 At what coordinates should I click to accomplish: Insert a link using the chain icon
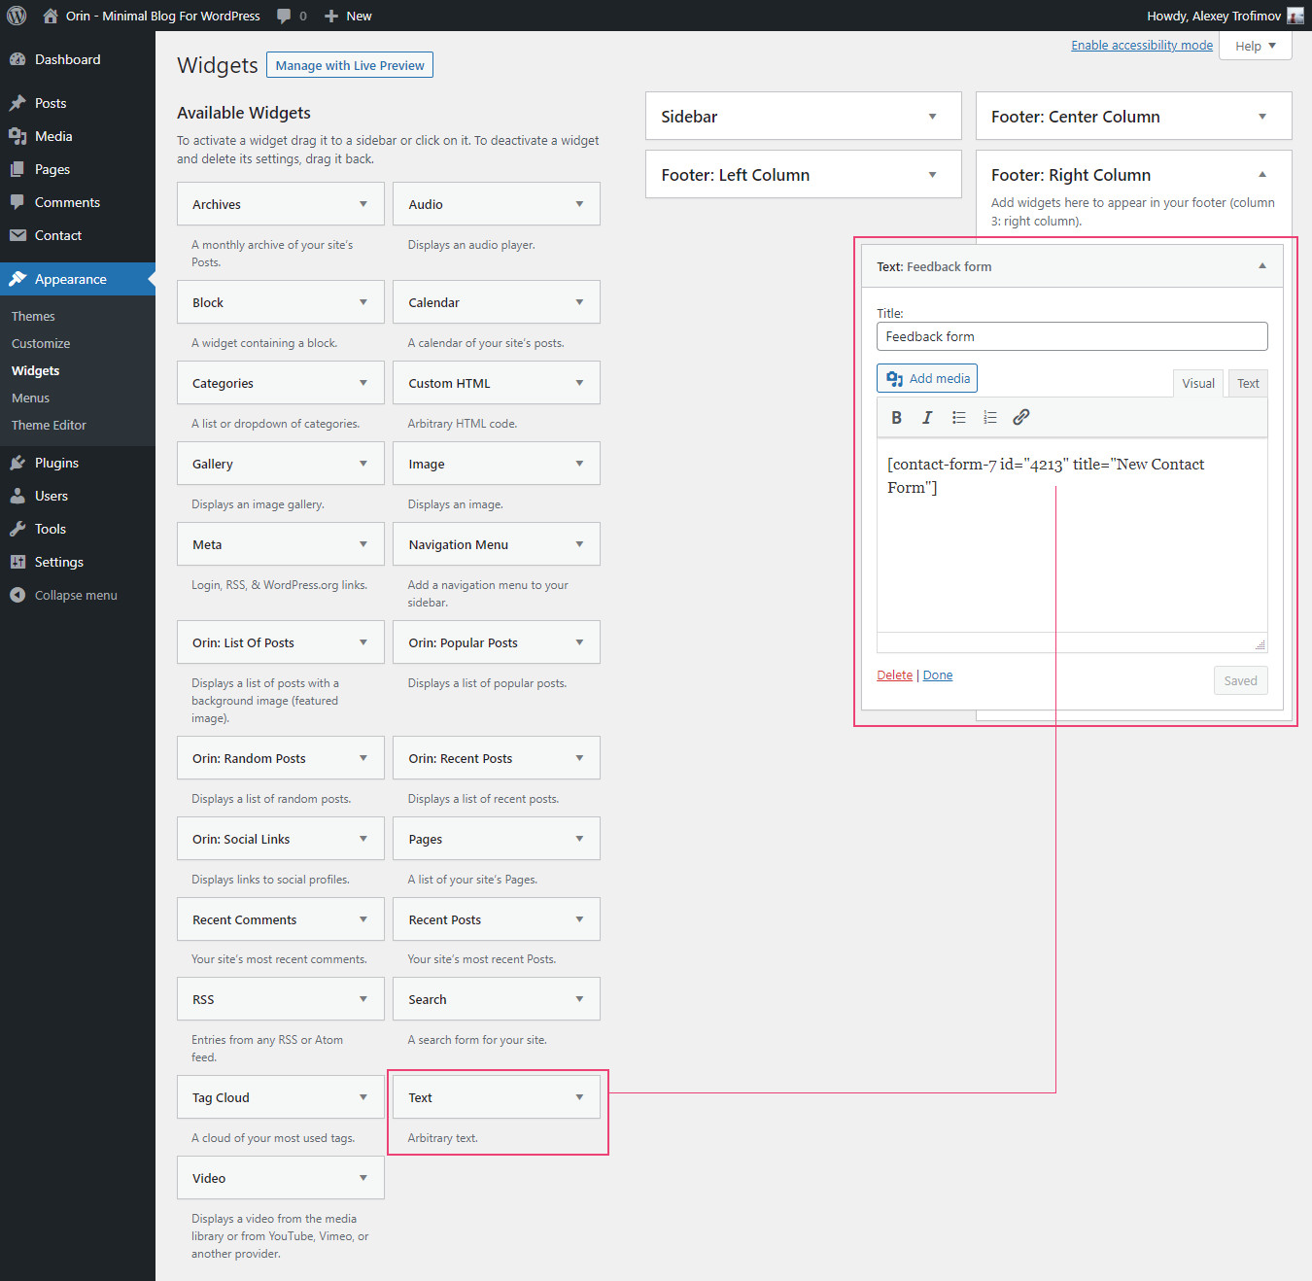[x=1020, y=417]
